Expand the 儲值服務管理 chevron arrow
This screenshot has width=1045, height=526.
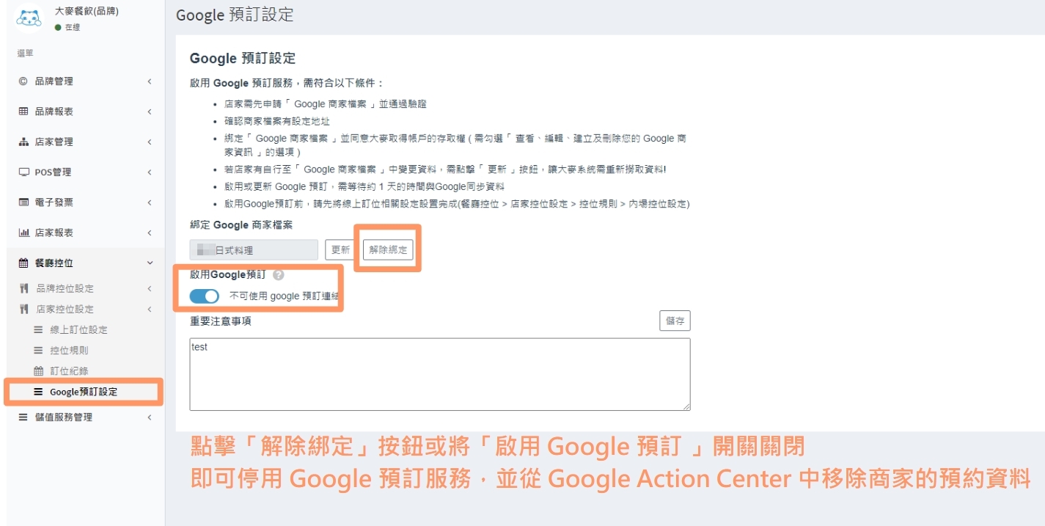(x=149, y=417)
